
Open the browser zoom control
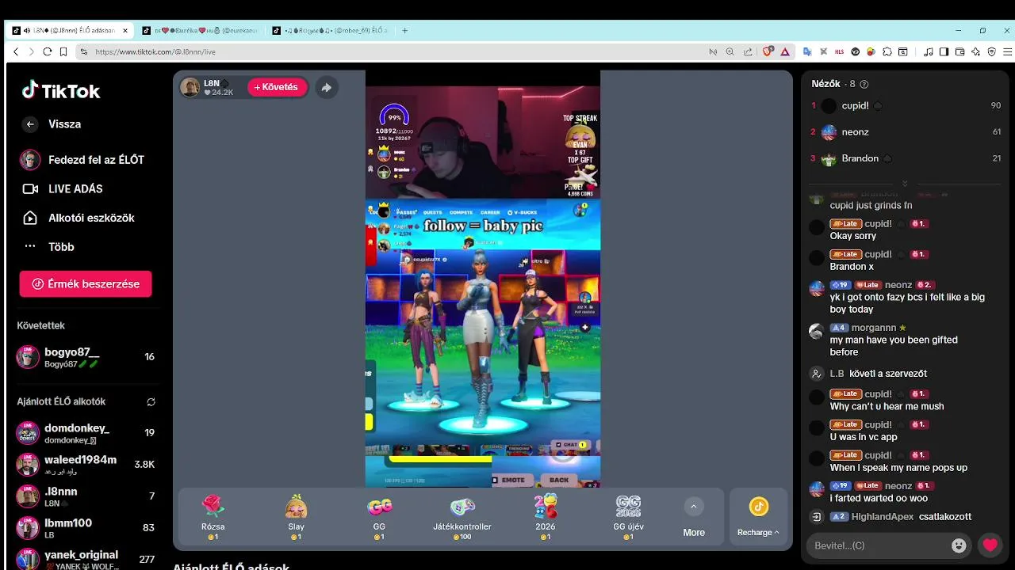tap(730, 51)
